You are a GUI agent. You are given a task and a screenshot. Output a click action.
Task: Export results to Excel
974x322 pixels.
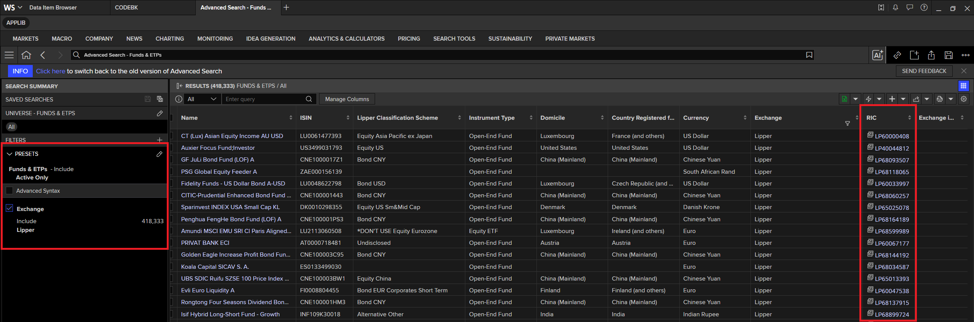[844, 99]
